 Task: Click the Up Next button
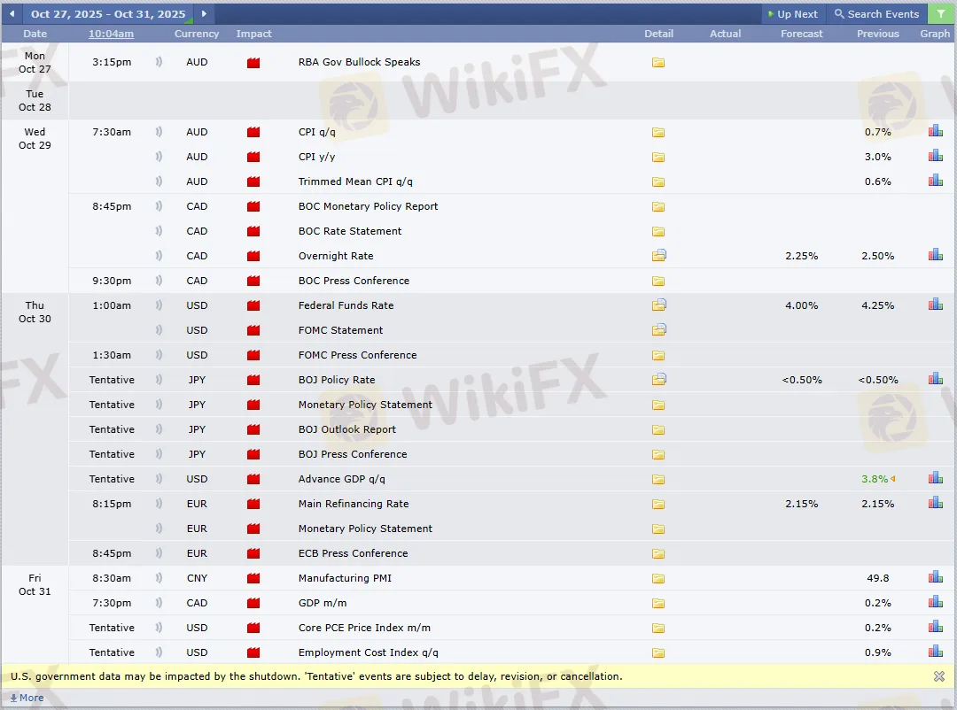coord(791,14)
